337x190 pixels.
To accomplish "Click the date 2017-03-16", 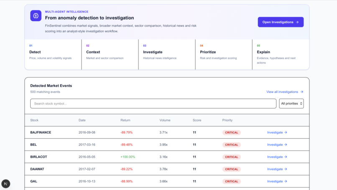I will click(x=87, y=145).
